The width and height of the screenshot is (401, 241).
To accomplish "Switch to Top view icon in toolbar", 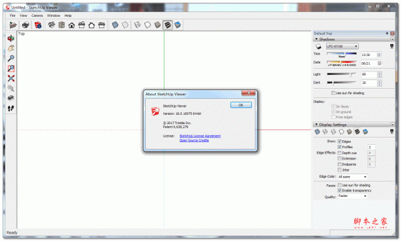I will click(x=61, y=25).
